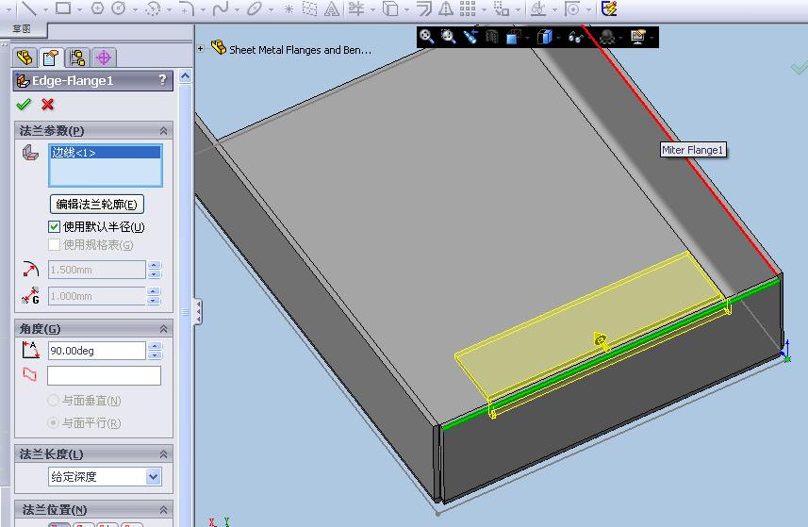Screen dimensions: 808x527
Task: Collapse the 法兰长度(L) section
Action: pos(163,453)
